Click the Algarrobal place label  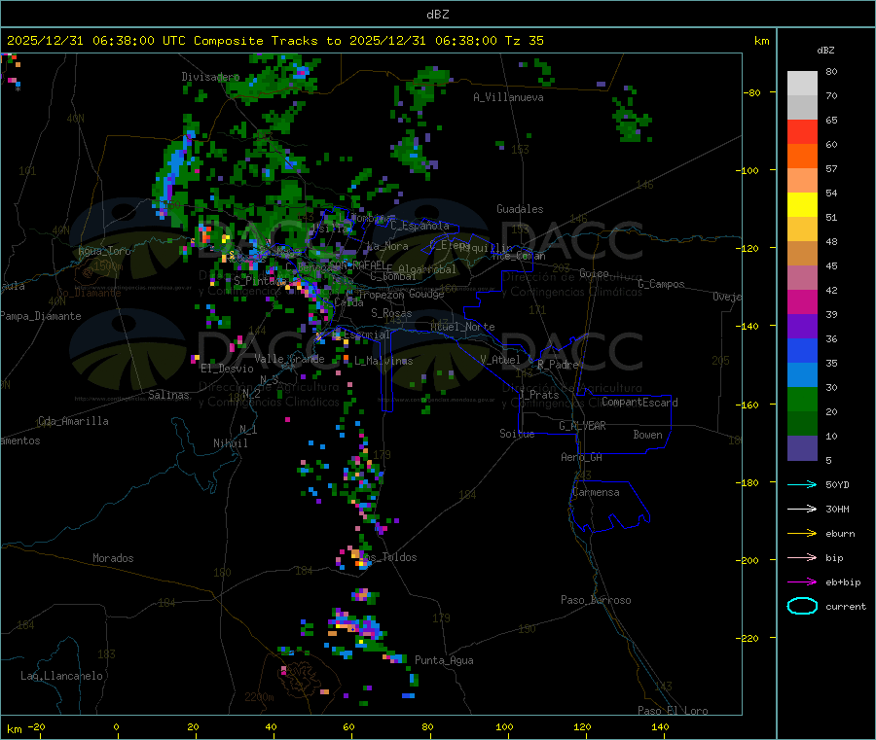pyautogui.click(x=427, y=269)
